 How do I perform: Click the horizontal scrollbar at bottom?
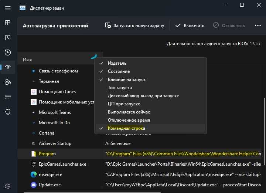(92, 192)
